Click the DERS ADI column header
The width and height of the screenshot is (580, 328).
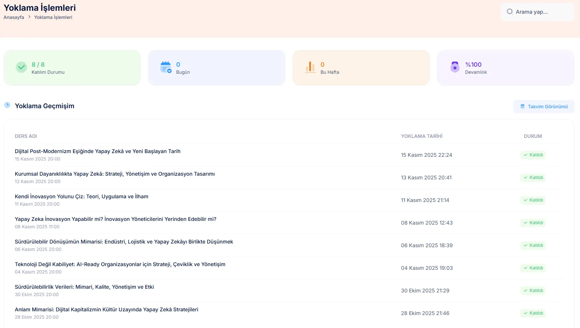[26, 136]
